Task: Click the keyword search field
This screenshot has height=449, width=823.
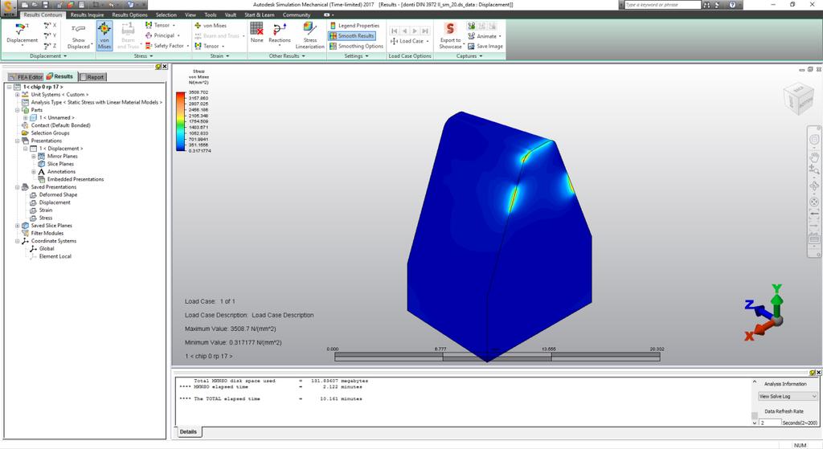Action: tap(662, 5)
